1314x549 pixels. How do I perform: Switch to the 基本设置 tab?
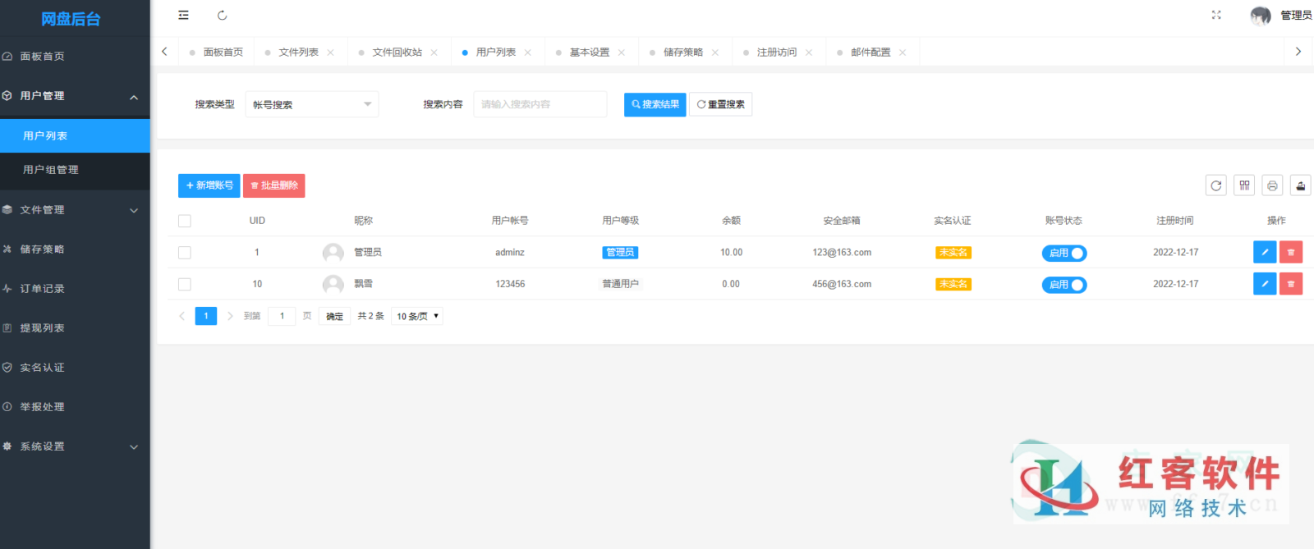click(590, 52)
